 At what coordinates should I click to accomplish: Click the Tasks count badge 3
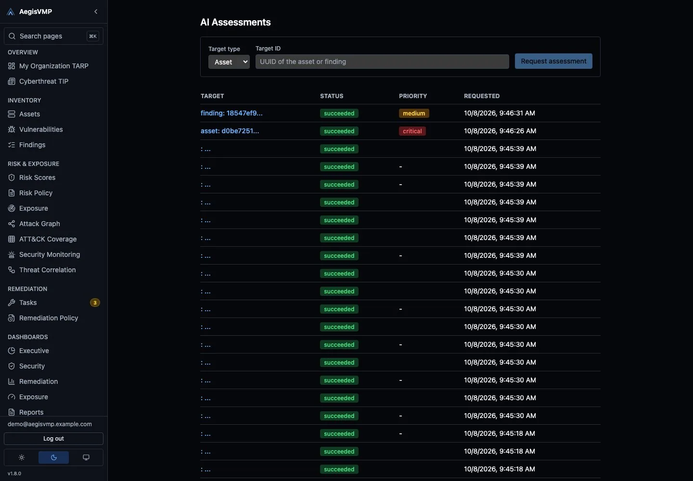coord(95,303)
